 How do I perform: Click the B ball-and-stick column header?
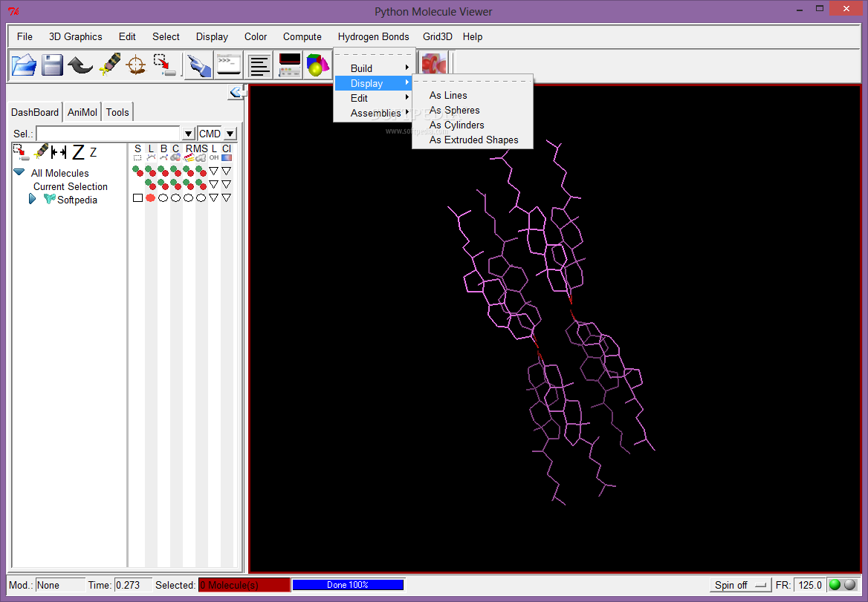[163, 152]
